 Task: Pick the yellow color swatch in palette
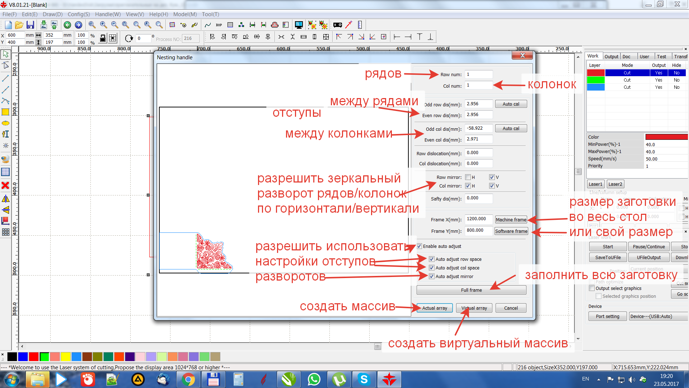65,356
